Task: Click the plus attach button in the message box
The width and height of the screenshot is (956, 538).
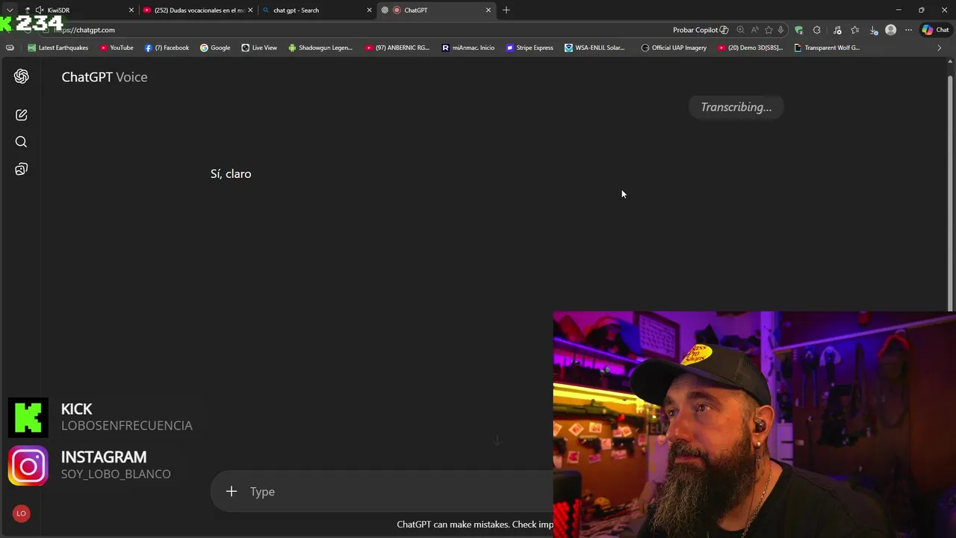Action: (x=232, y=491)
